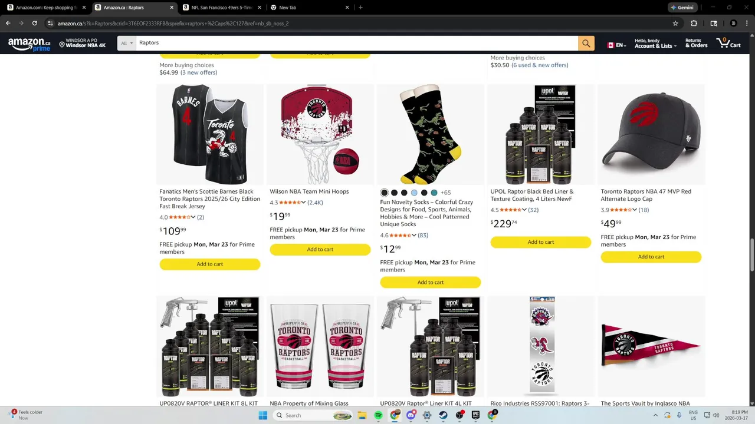Screen dimensions: 755x424
Task: Select the teal sock color swatch
Action: pos(434,193)
